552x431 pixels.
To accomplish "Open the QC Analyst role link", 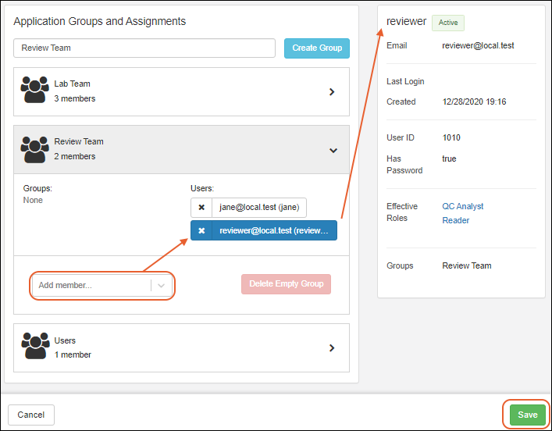I will click(463, 206).
